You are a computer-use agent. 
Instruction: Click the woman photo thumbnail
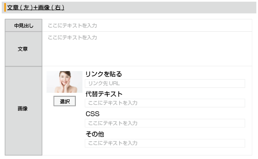click(65, 82)
